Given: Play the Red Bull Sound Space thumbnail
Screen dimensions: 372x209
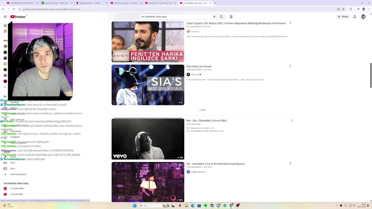Looking at the screenshot, I should pos(148,182).
